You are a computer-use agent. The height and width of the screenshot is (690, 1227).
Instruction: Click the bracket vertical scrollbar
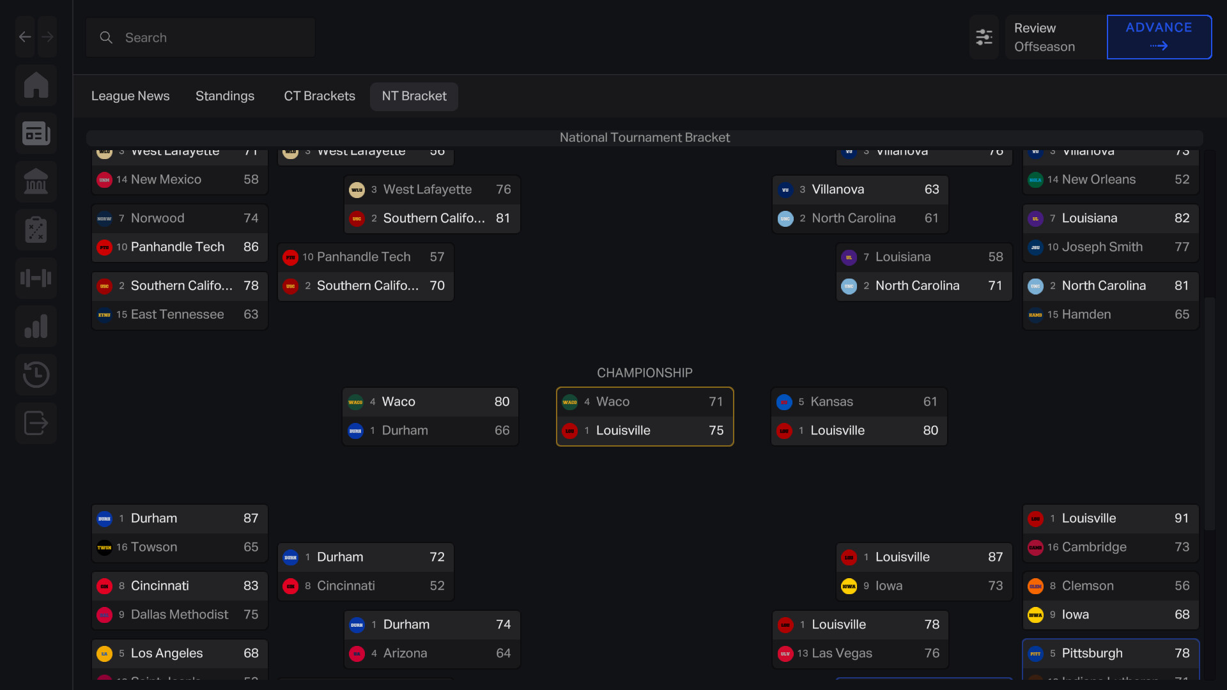point(1209,413)
